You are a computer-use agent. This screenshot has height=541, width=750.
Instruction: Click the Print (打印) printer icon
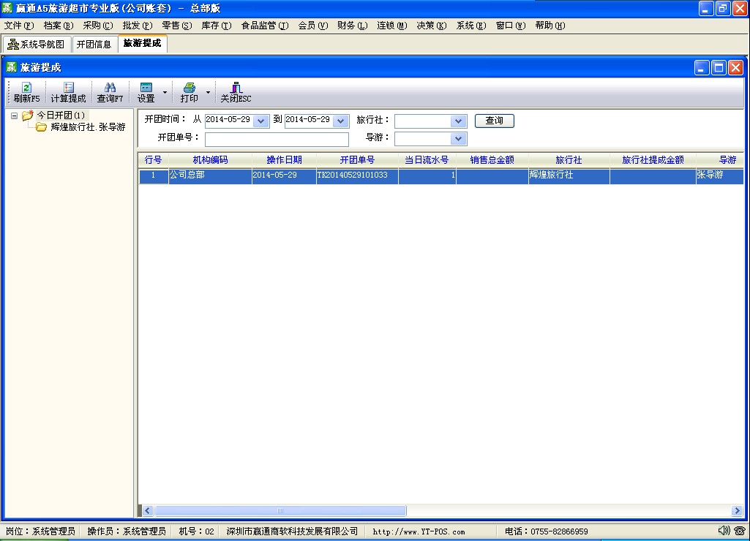(x=190, y=88)
